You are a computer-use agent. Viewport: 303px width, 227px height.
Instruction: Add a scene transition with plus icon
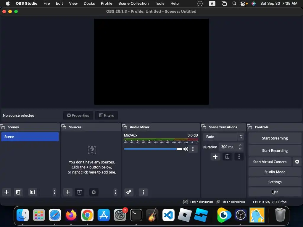point(215,157)
